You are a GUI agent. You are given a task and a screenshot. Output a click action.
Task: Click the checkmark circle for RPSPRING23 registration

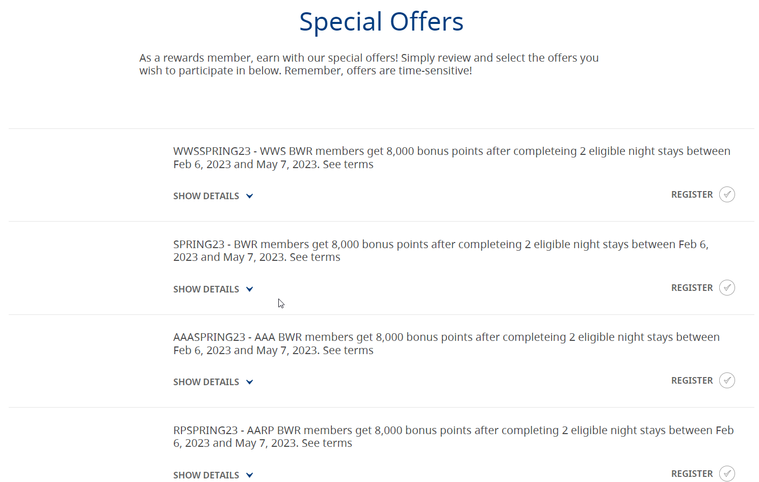click(x=727, y=473)
